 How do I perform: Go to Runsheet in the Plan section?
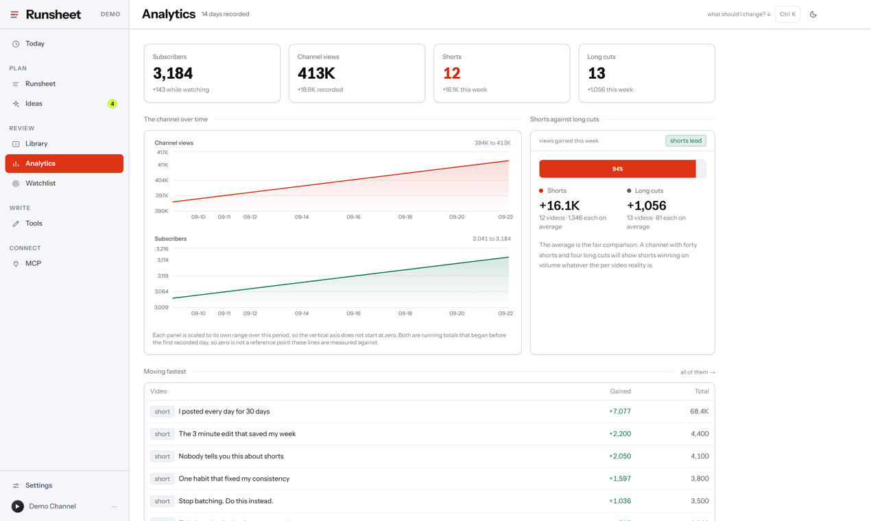click(x=64, y=84)
